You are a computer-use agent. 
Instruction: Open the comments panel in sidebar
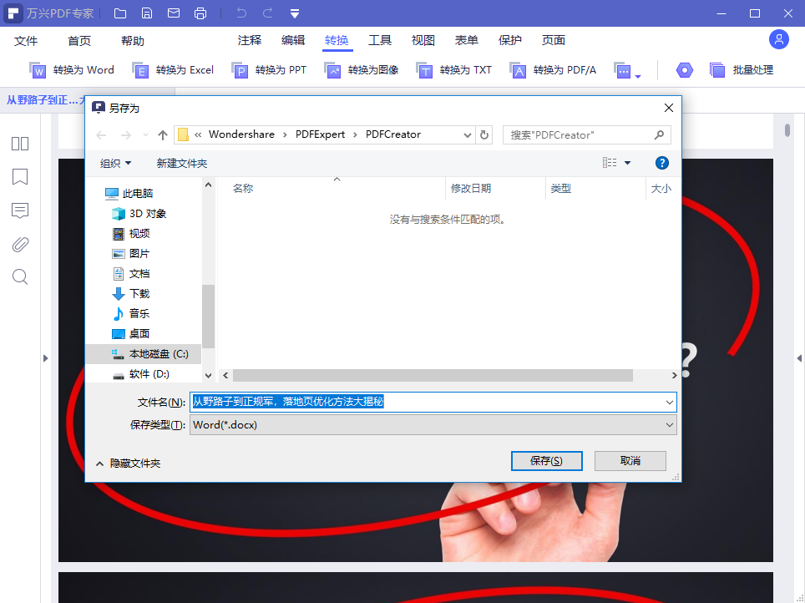[20, 210]
